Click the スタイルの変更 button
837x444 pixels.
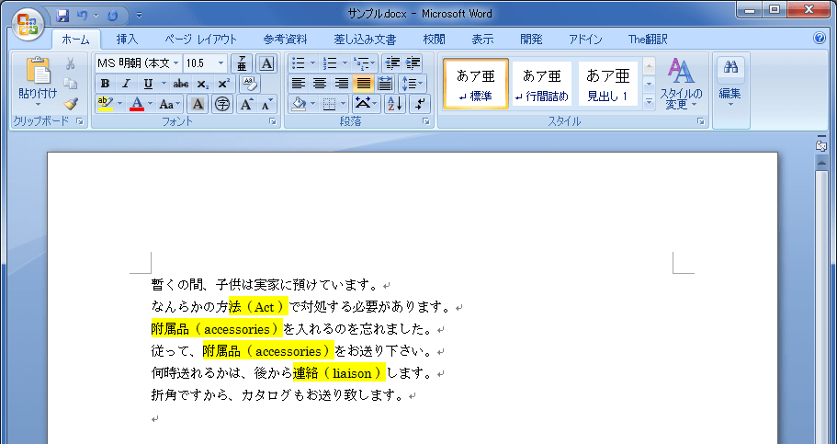point(681,83)
